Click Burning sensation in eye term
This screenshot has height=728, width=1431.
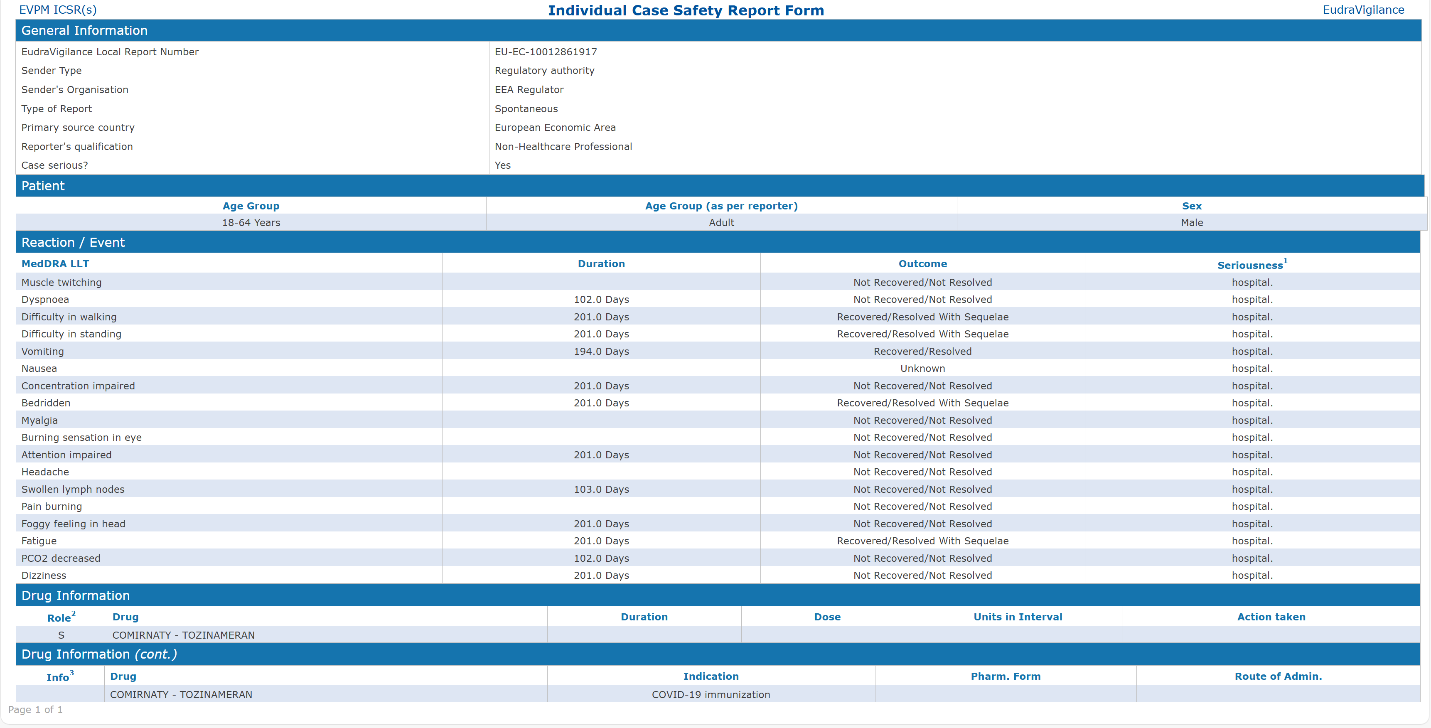(x=81, y=438)
